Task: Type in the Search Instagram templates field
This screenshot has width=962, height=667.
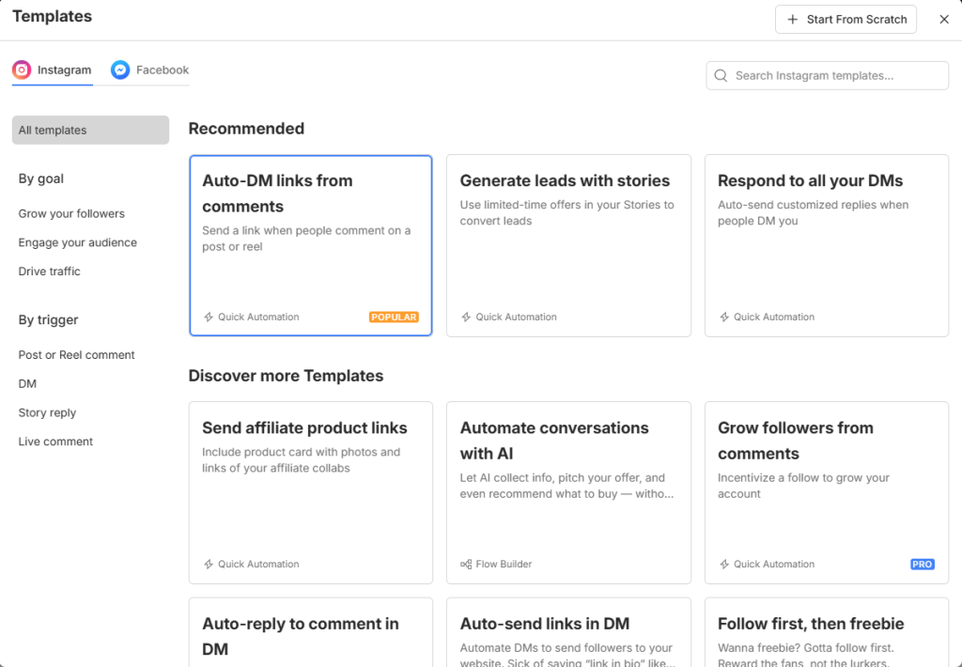Action: (836, 75)
